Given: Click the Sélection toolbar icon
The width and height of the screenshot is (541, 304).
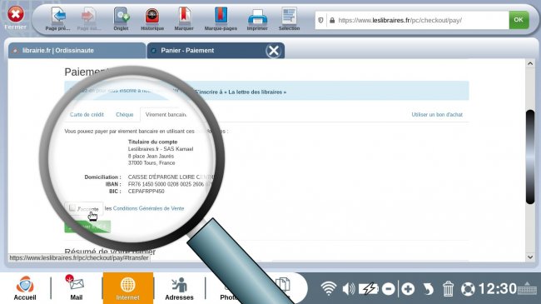Looking at the screenshot, I should (289, 16).
